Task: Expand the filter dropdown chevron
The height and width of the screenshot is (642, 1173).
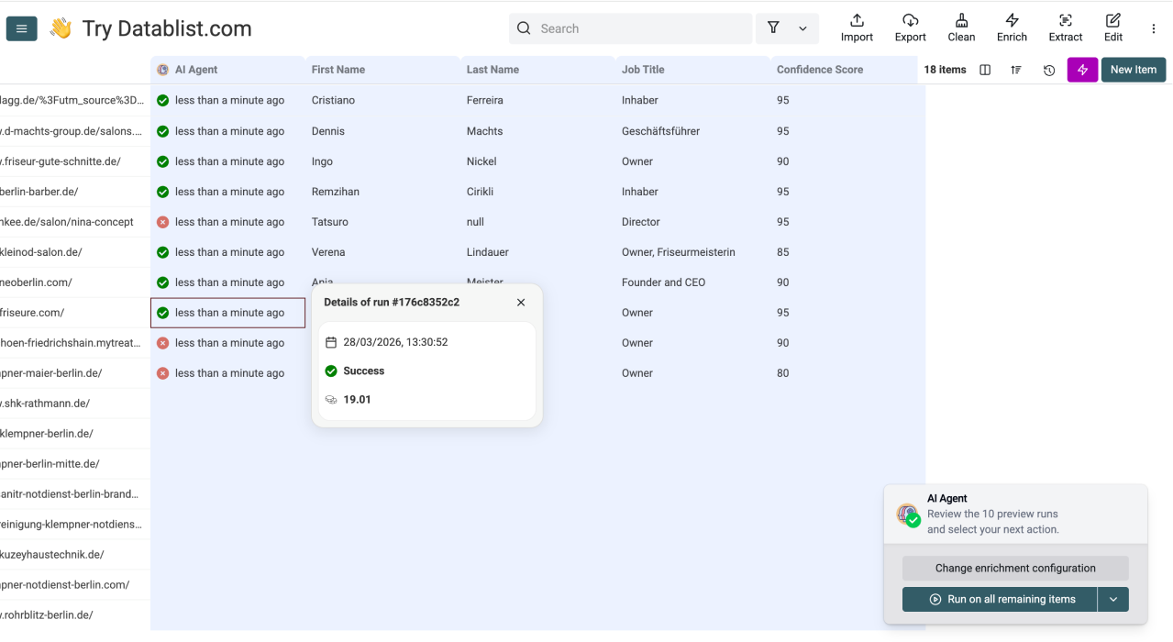Action: [x=802, y=28]
